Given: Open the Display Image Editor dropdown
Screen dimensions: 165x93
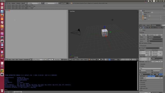Looking at the screenshot, I should 154,37.
